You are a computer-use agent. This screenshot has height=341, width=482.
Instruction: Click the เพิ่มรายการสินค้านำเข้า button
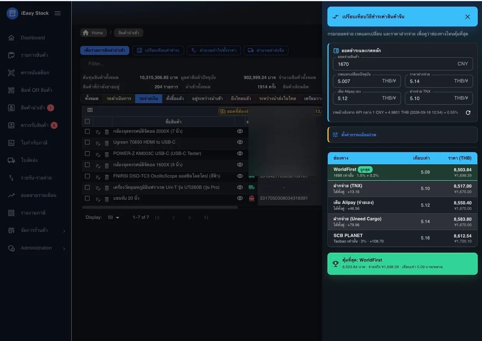click(105, 51)
